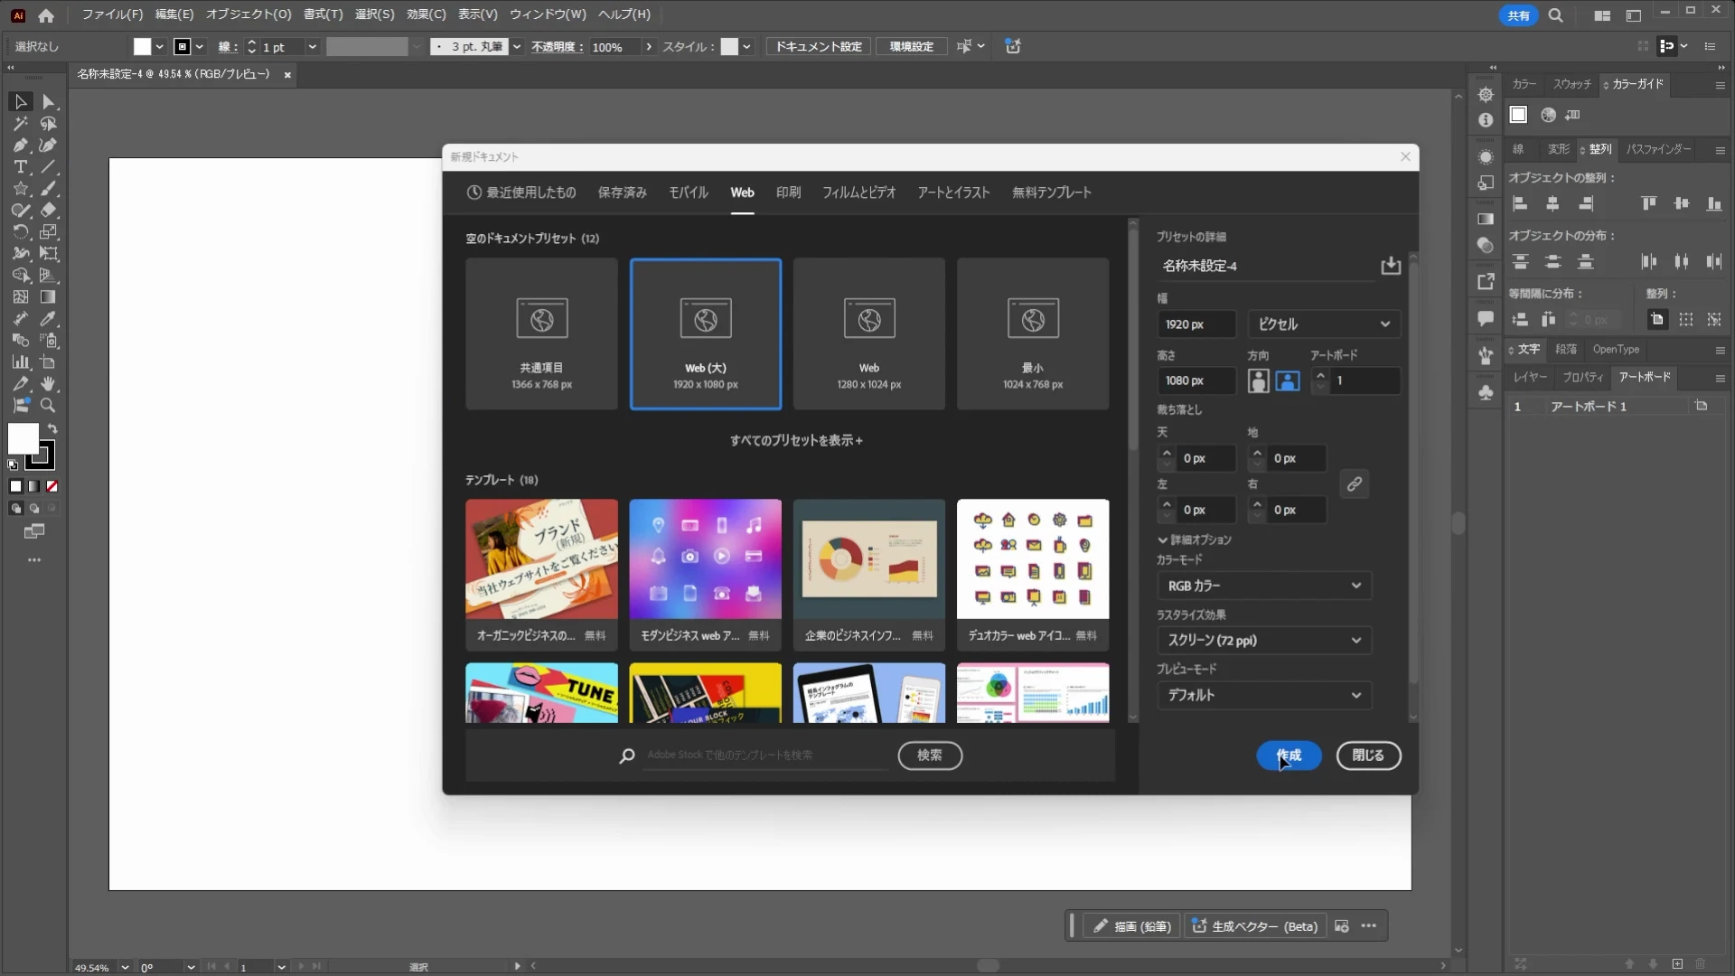Select the column Graph tool
Screen dimensions: 1735x976
point(20,362)
